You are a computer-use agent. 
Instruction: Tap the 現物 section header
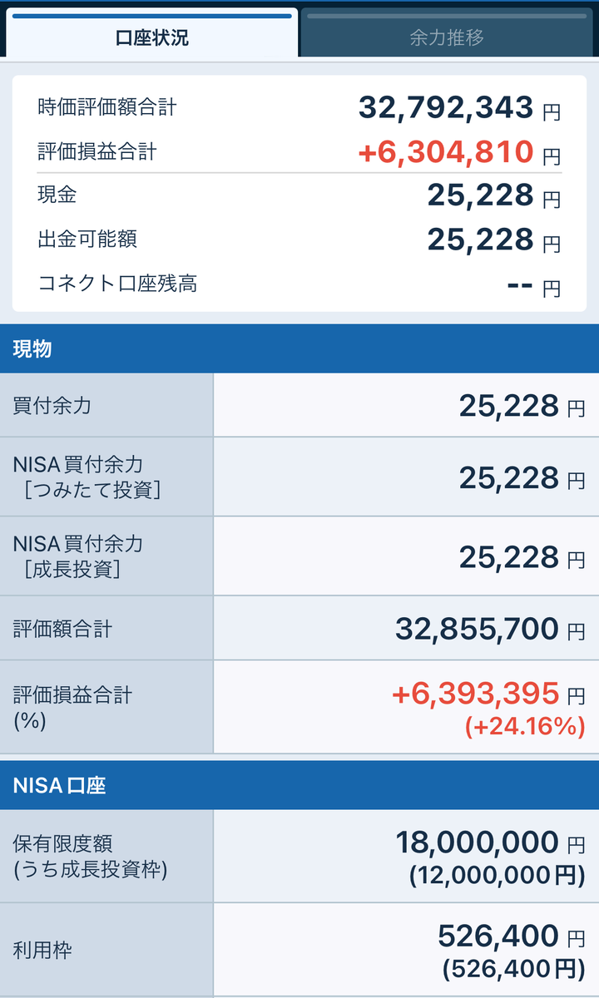point(299,349)
